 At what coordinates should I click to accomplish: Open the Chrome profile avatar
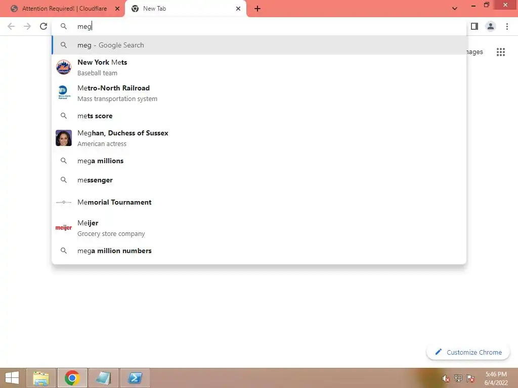point(491,26)
